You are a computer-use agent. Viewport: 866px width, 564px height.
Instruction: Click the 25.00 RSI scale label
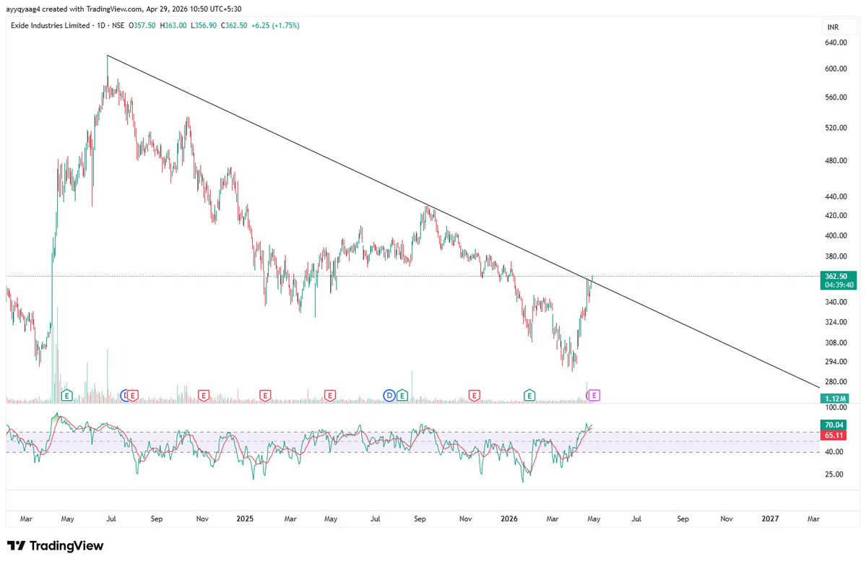click(834, 474)
